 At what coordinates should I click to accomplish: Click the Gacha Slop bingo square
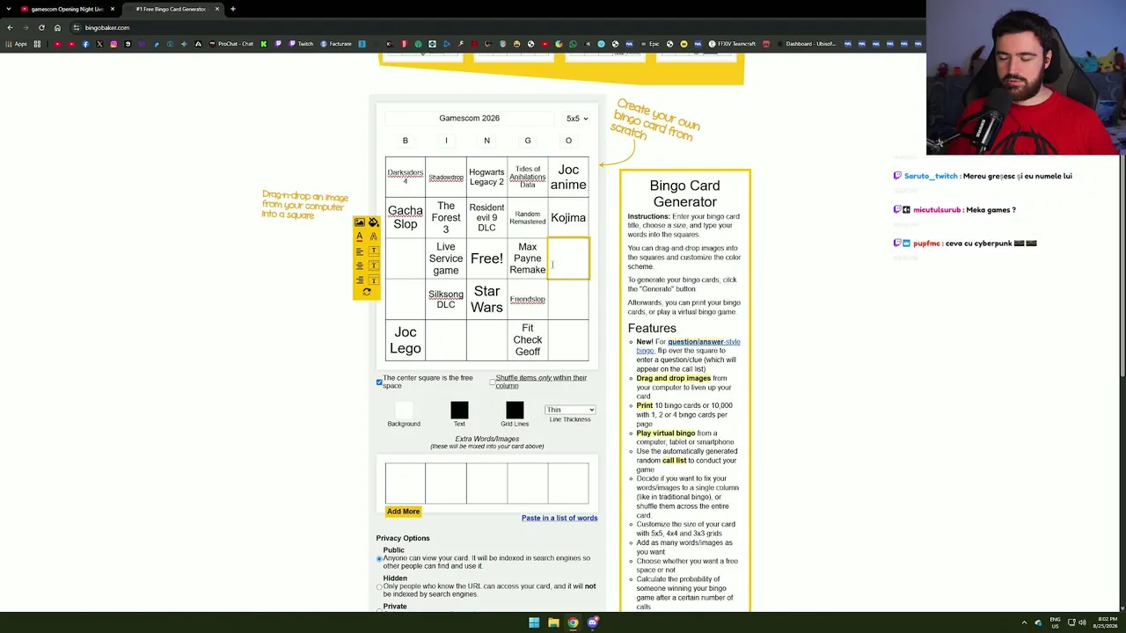406,218
